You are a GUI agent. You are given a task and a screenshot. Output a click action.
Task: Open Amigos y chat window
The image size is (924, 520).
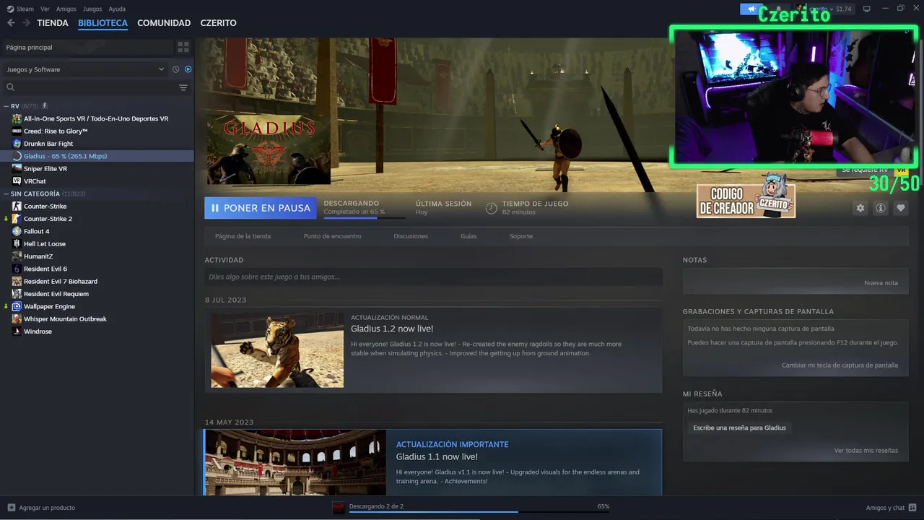click(x=891, y=508)
